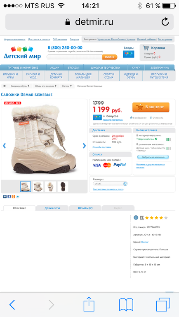Click the home icon in the breadcrumbs
179x317 pixels.
5,86
